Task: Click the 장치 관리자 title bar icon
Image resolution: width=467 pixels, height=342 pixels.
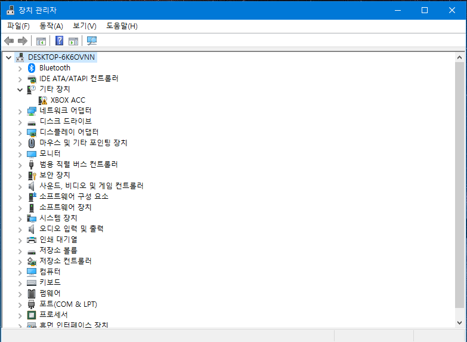Action: tap(10, 10)
